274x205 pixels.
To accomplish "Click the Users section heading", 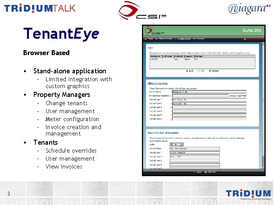I will point(150,48).
